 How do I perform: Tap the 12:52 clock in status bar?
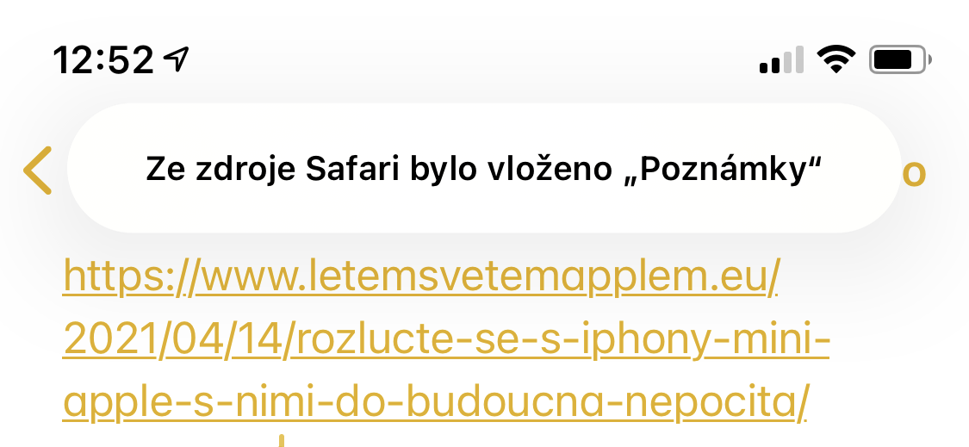103,60
